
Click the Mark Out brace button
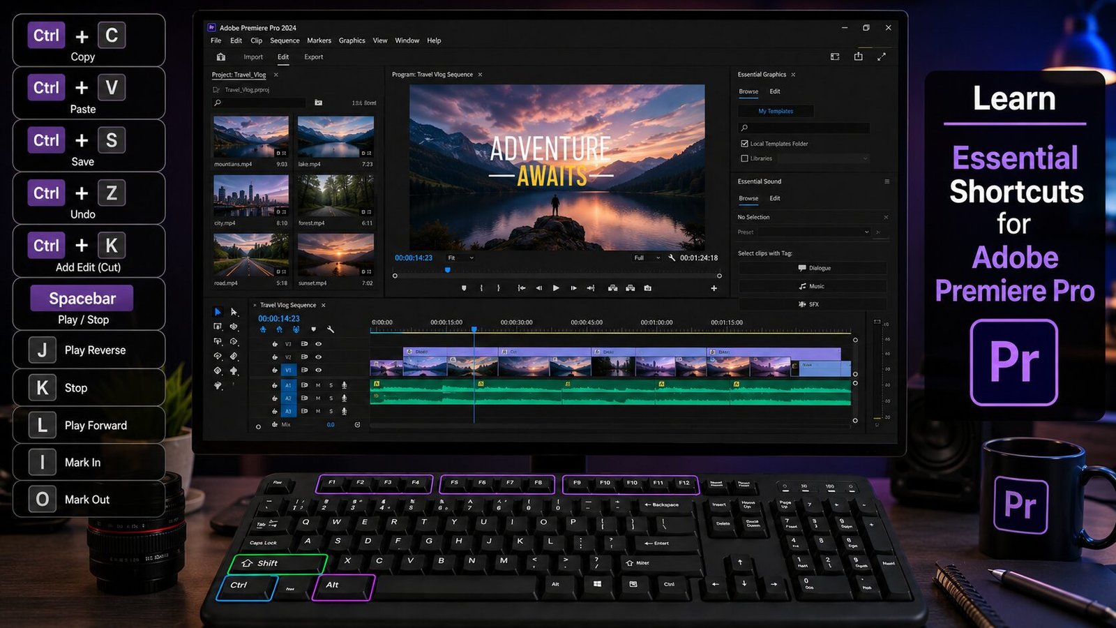498,287
